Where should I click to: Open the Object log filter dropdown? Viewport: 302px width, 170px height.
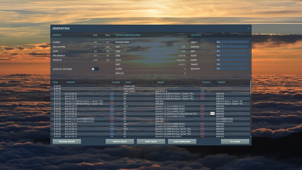coord(232,42)
